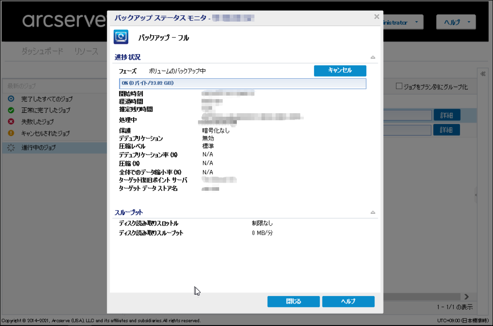Screen dimensions: 493x326
Task: Click the red X failed jobs icon
Action: (x=11, y=121)
